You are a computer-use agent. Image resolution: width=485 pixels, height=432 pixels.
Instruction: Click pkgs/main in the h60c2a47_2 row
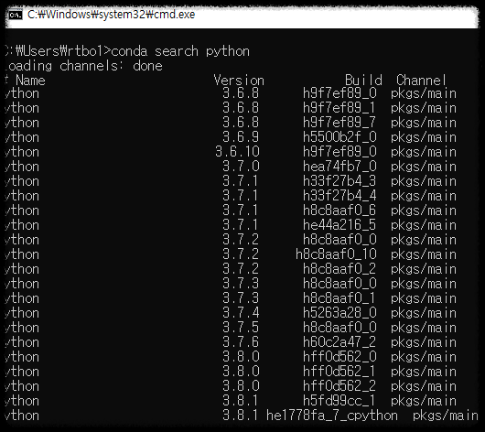(x=424, y=342)
